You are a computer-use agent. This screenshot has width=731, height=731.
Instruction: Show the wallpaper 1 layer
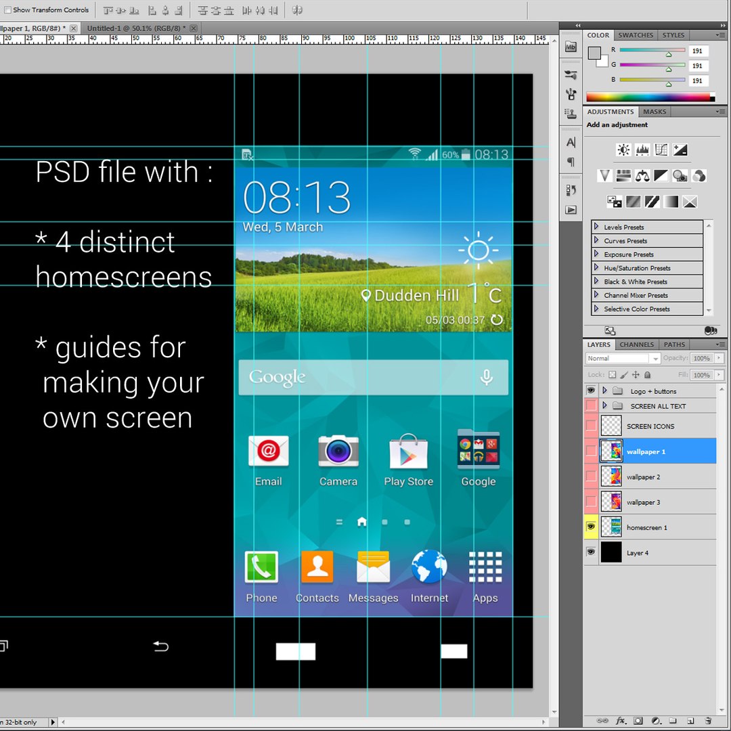(591, 451)
